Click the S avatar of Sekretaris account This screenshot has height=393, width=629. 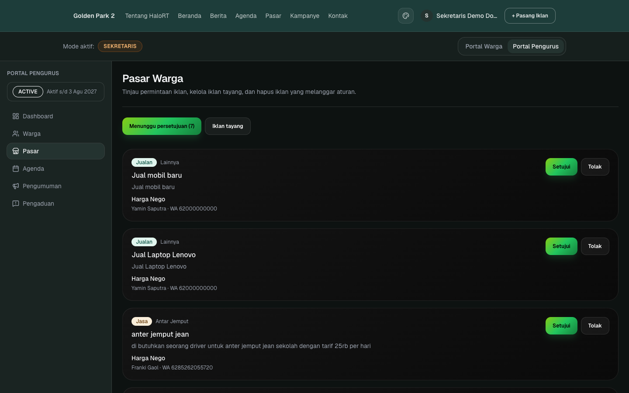pyautogui.click(x=427, y=16)
